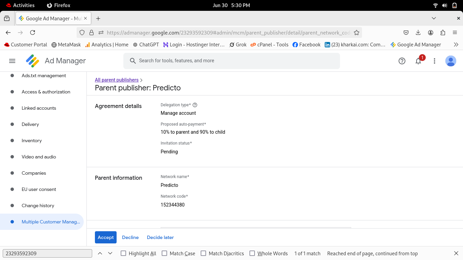Viewport: 463px width, 260px height.
Task: Go back with Firefox back arrow
Action: point(8,32)
